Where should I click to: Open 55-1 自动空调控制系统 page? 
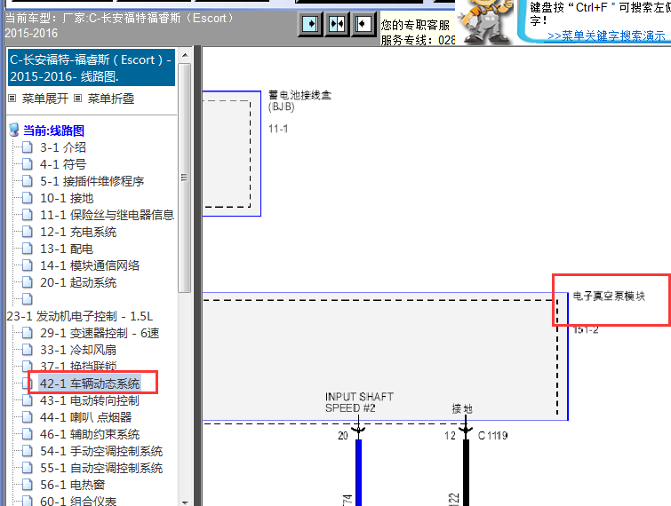[101, 468]
